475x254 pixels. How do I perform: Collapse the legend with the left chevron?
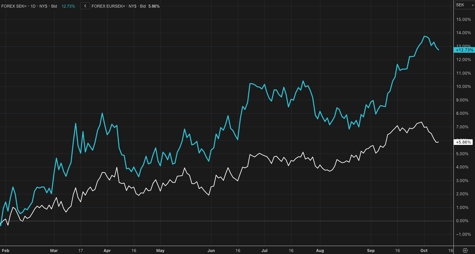click(x=85, y=6)
